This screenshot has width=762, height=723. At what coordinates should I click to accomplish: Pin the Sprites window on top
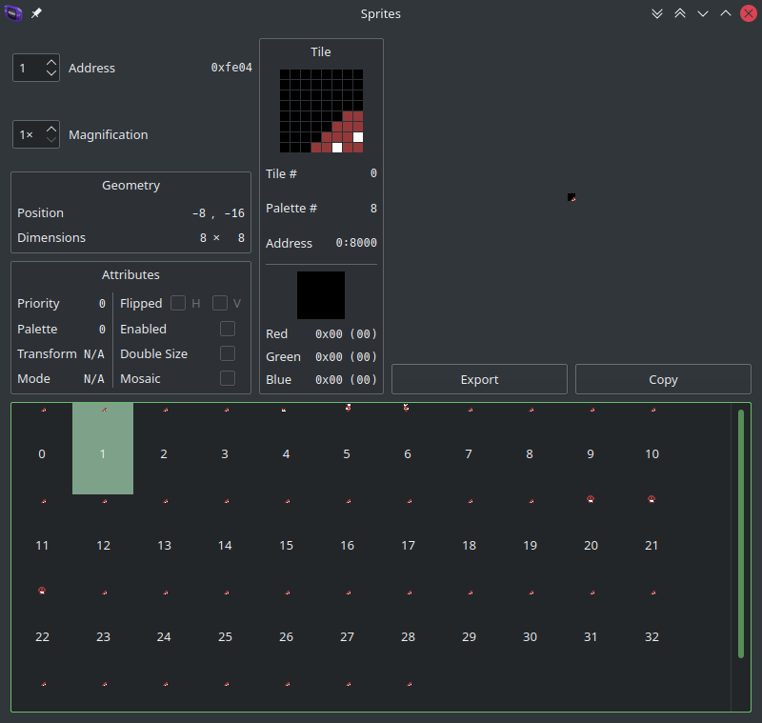pos(36,13)
